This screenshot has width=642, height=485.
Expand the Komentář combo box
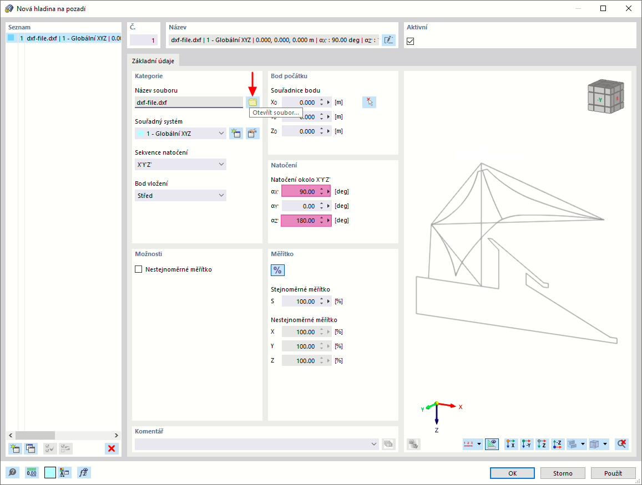point(256,444)
